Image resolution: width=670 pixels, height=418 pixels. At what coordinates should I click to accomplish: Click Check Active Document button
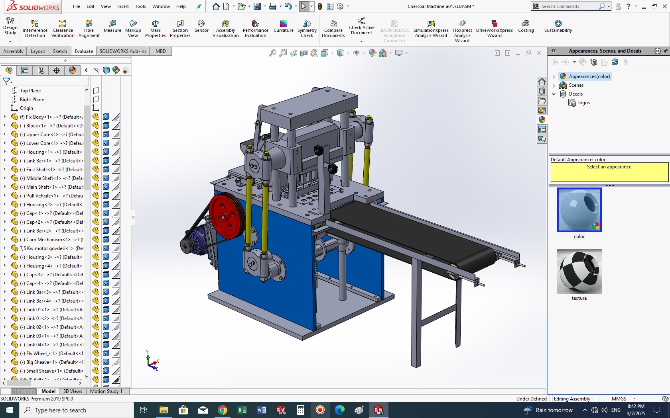tap(362, 26)
